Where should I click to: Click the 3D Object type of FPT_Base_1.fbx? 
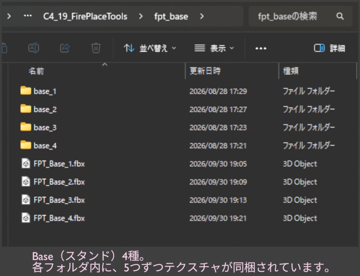coord(300,164)
